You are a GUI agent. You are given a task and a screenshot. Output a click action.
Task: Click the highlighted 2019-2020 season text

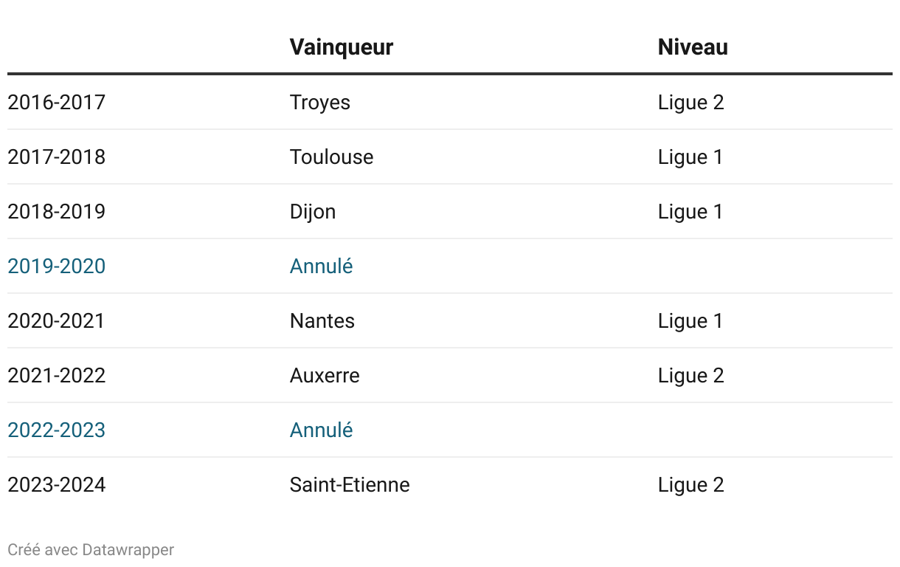[57, 266]
